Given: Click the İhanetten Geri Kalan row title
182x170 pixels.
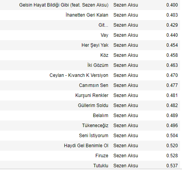Looking at the screenshot, I should click(87, 15).
